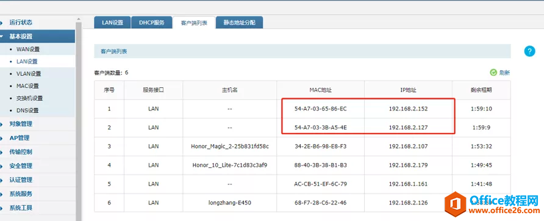Switch to the LAN设置 tab
Image resolution: width=544 pixels, height=221 pixels.
(x=112, y=23)
